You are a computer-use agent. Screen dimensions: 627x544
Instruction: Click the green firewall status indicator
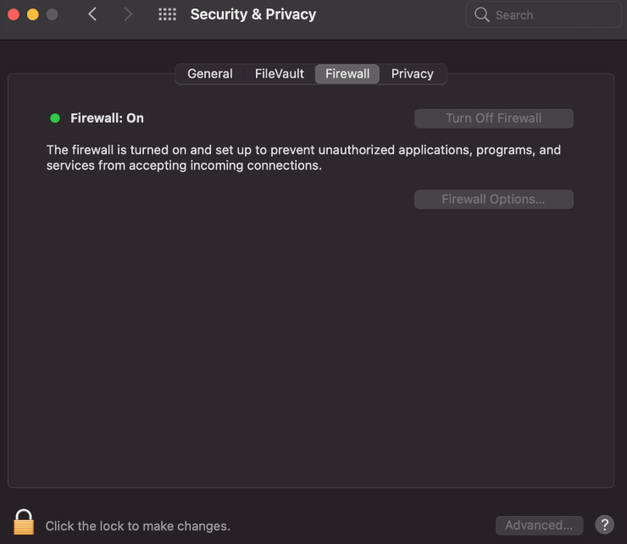pos(55,118)
